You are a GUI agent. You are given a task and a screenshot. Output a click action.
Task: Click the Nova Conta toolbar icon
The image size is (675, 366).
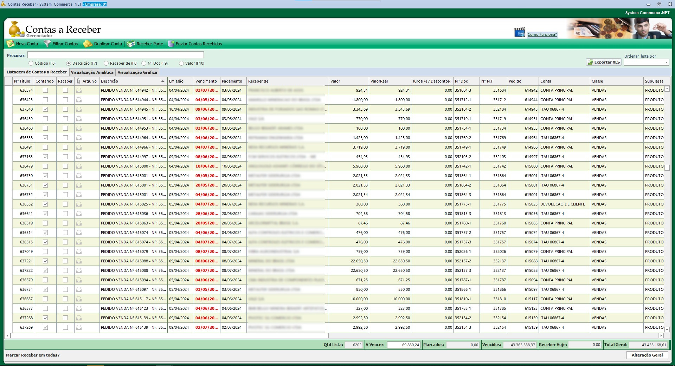11,44
